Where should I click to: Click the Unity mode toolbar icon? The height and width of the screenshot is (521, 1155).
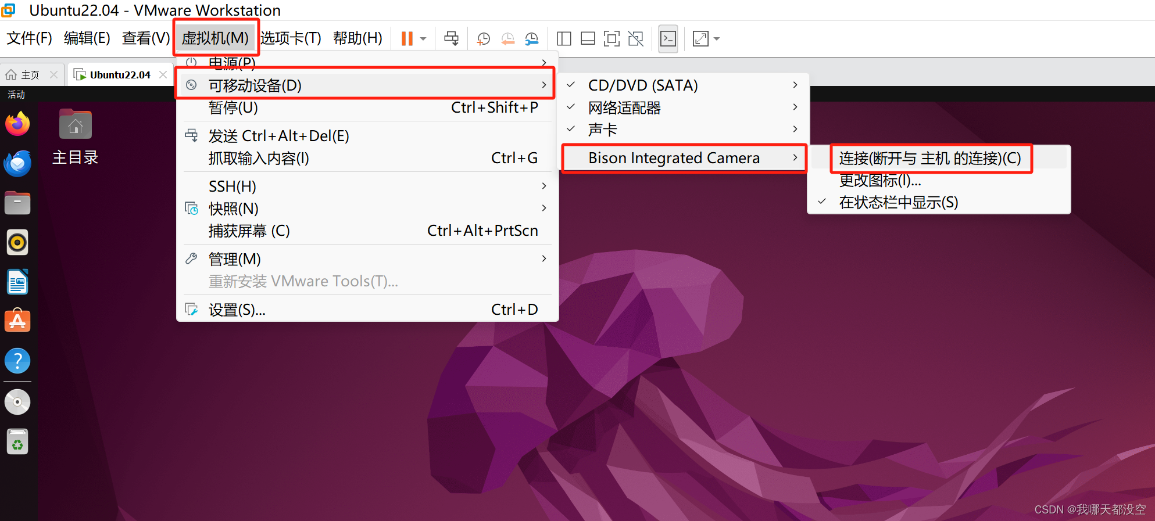pyautogui.click(x=636, y=39)
